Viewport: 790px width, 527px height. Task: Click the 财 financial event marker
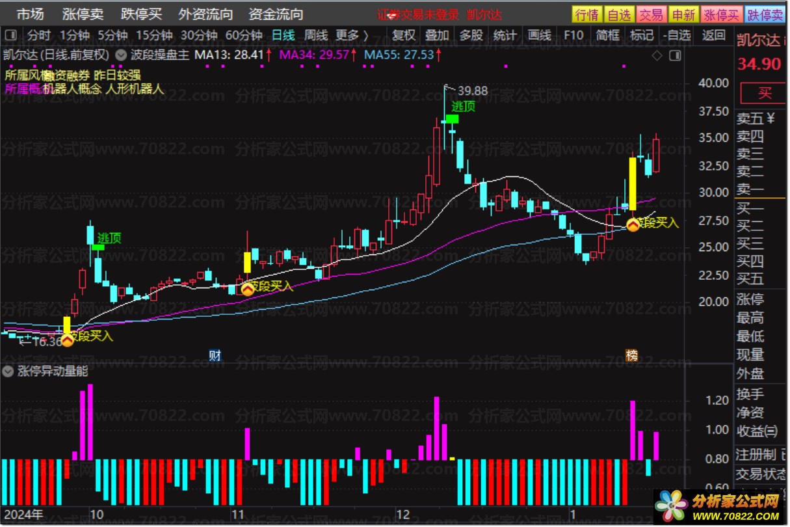[x=215, y=355]
